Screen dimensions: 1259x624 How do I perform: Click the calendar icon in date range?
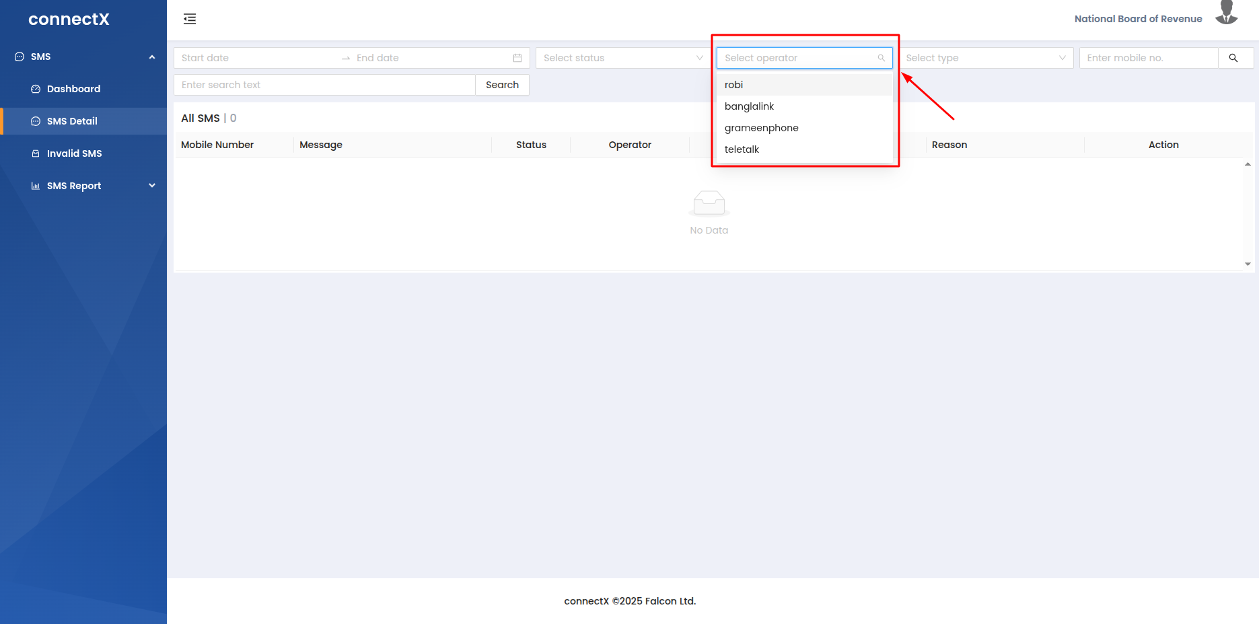517,58
